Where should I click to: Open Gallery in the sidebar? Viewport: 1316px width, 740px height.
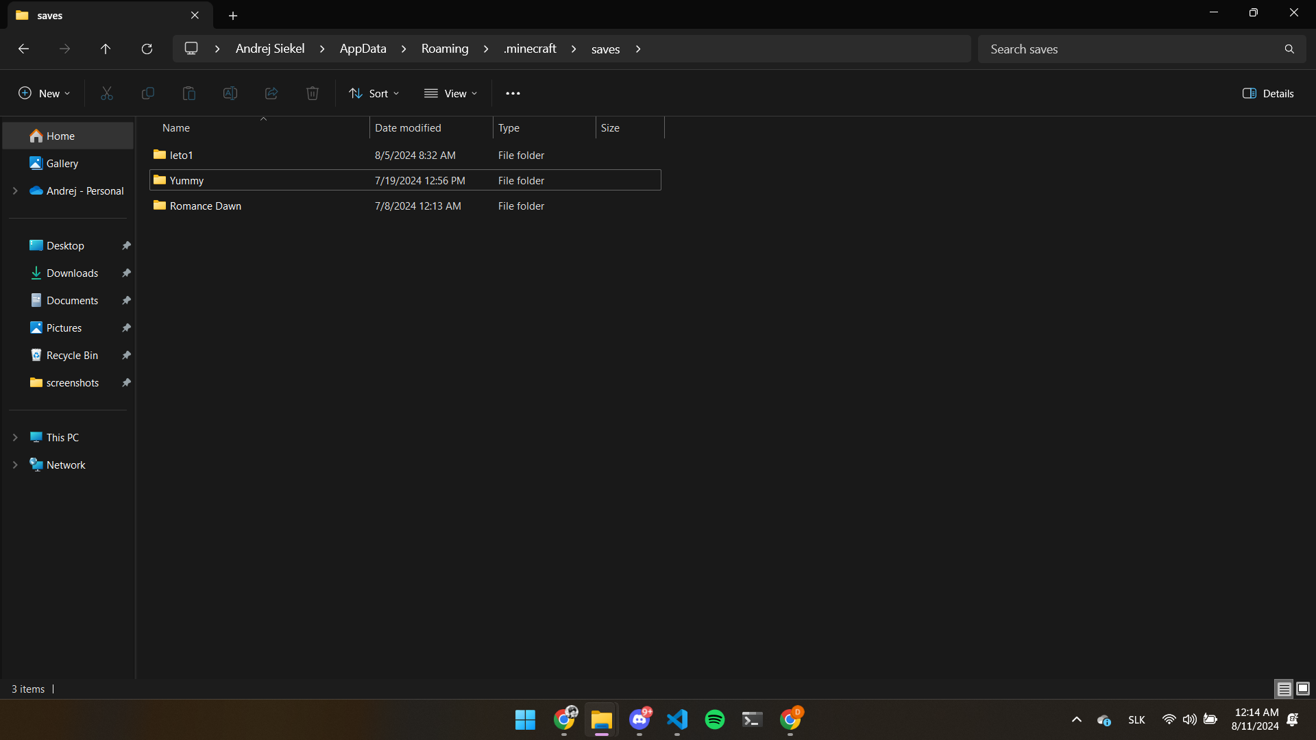click(68, 163)
